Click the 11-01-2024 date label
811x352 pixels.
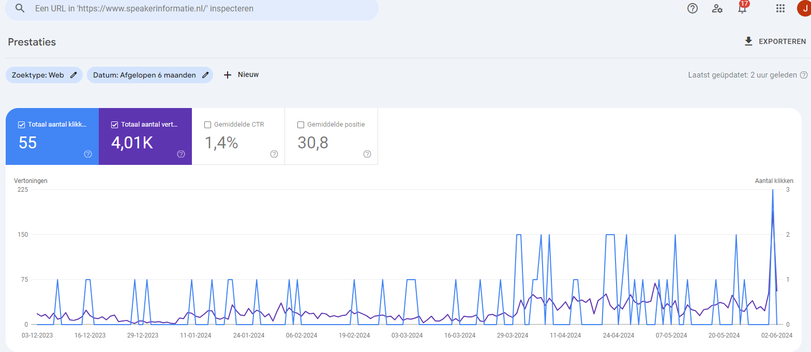click(x=196, y=335)
